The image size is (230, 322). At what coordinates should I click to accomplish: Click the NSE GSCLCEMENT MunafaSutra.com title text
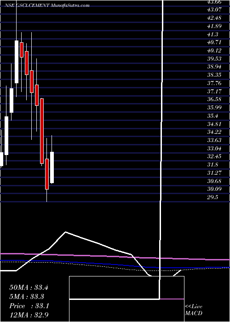pyautogui.click(x=47, y=6)
